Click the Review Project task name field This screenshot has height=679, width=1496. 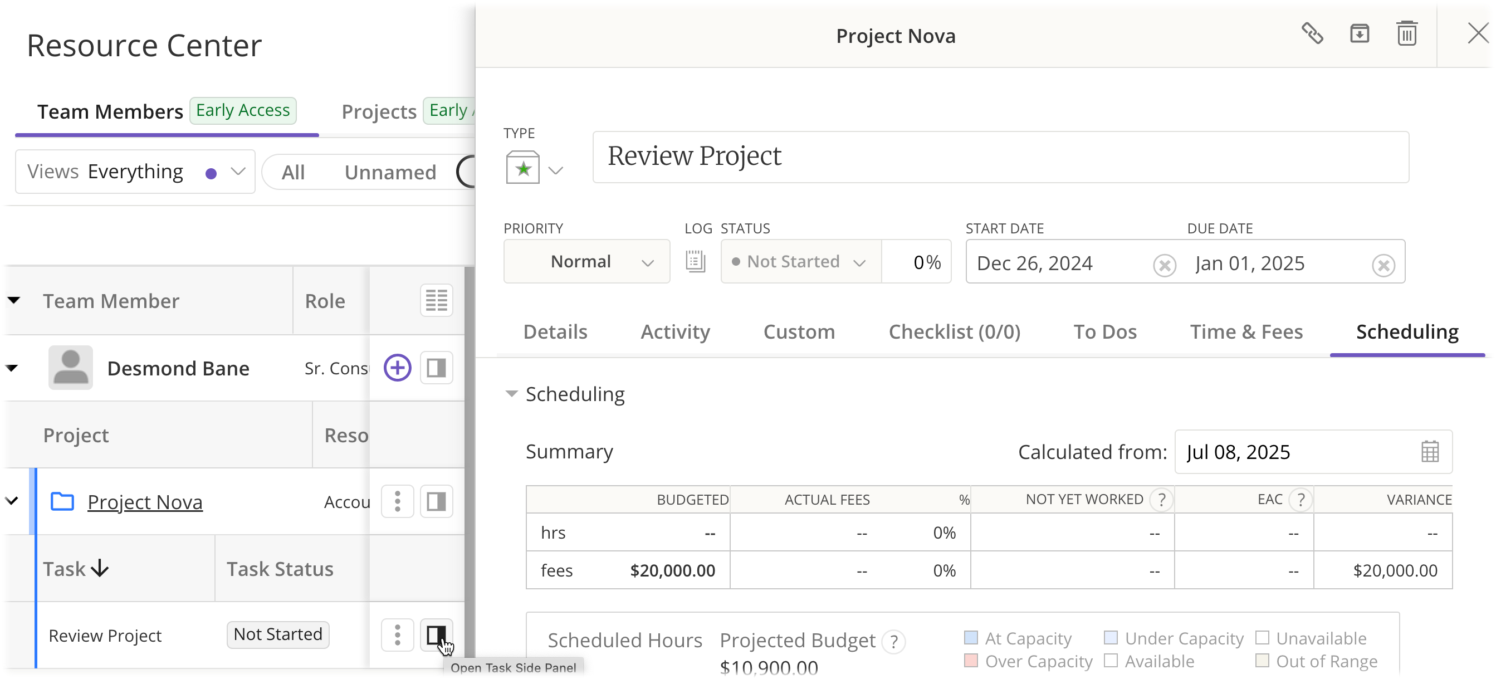pos(1000,157)
